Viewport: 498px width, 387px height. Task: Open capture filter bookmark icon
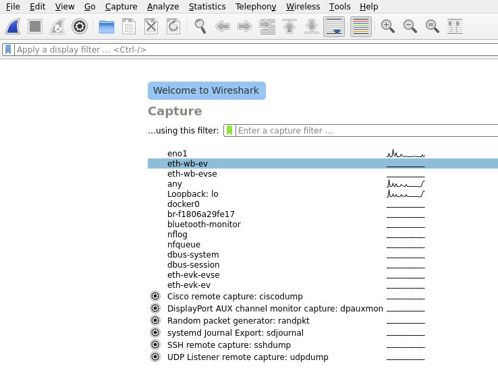[229, 130]
